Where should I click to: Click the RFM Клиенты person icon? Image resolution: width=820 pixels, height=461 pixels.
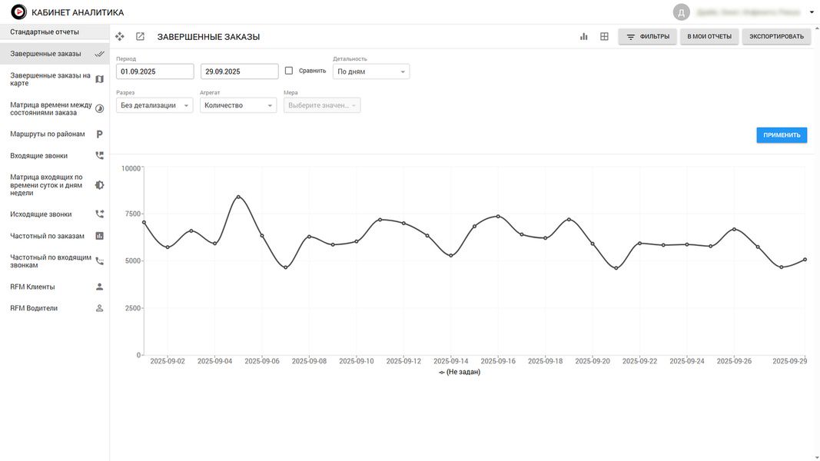(x=99, y=287)
